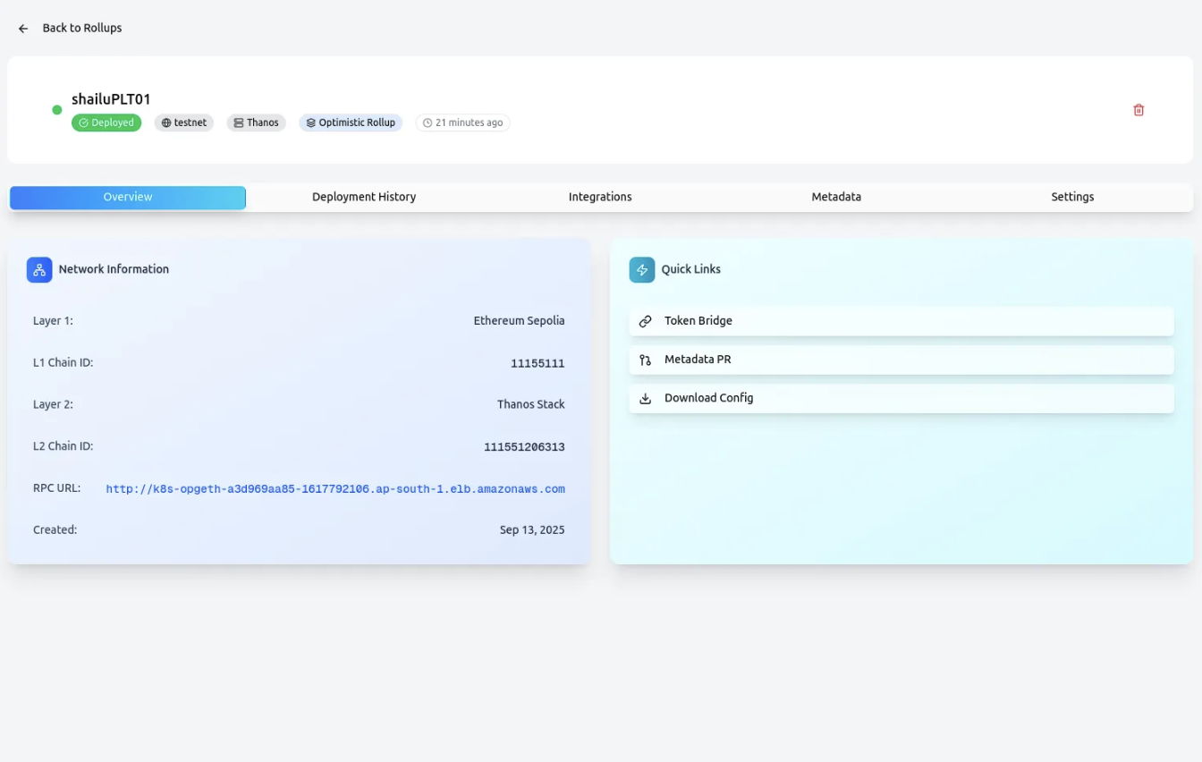
Task: Click the Quick Links lightning icon
Action: point(642,270)
